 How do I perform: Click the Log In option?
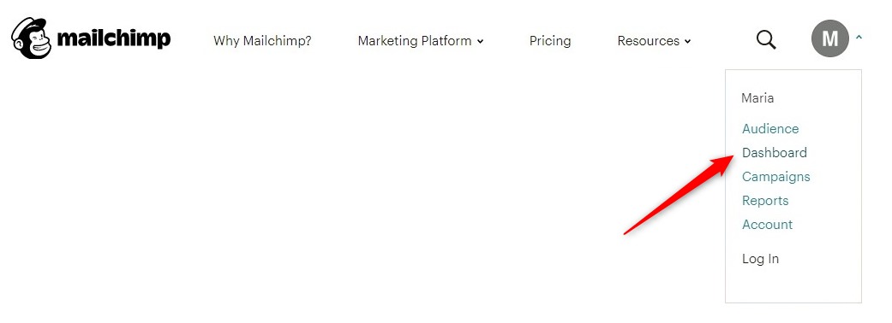760,259
